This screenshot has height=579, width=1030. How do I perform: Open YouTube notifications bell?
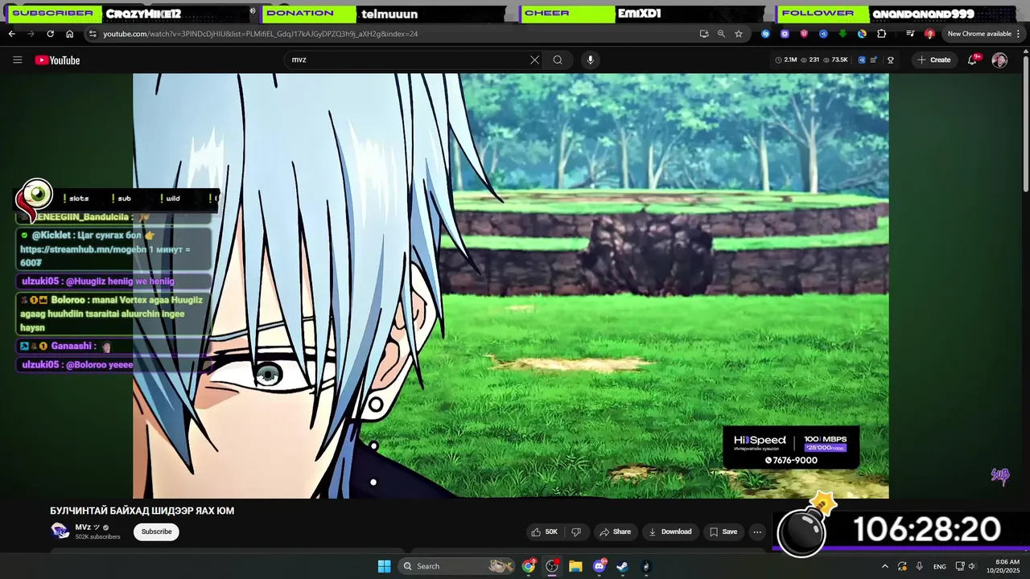click(972, 60)
